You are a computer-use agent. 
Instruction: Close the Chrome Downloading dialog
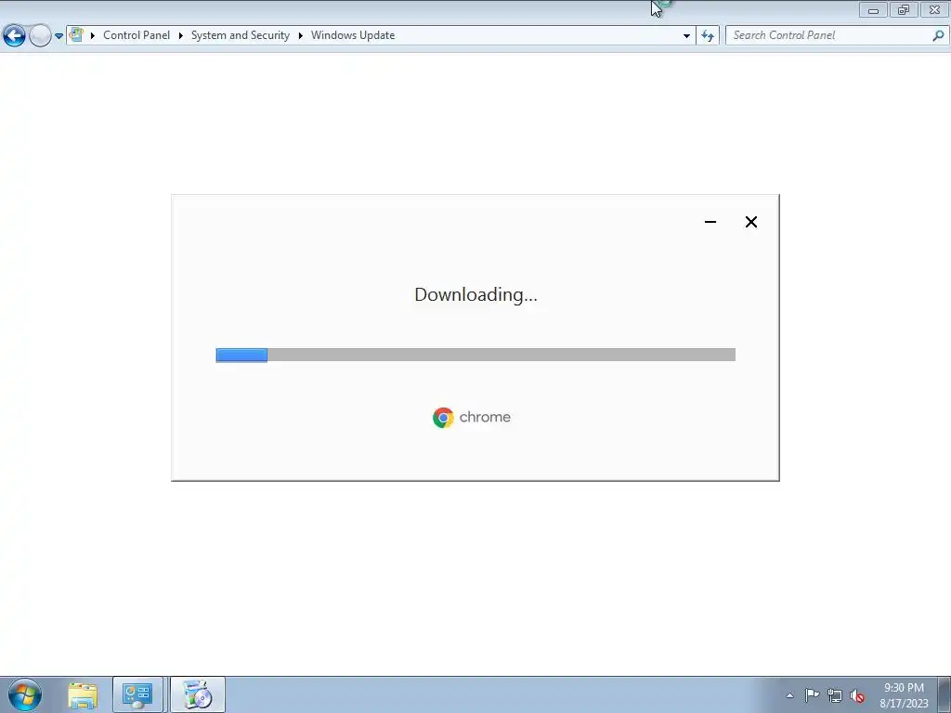click(x=751, y=222)
